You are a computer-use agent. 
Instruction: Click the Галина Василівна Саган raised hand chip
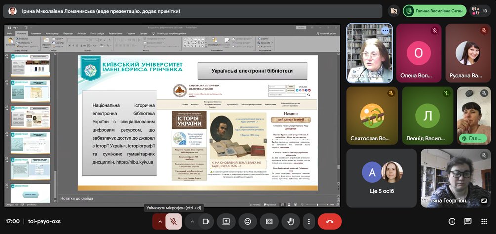(x=433, y=11)
